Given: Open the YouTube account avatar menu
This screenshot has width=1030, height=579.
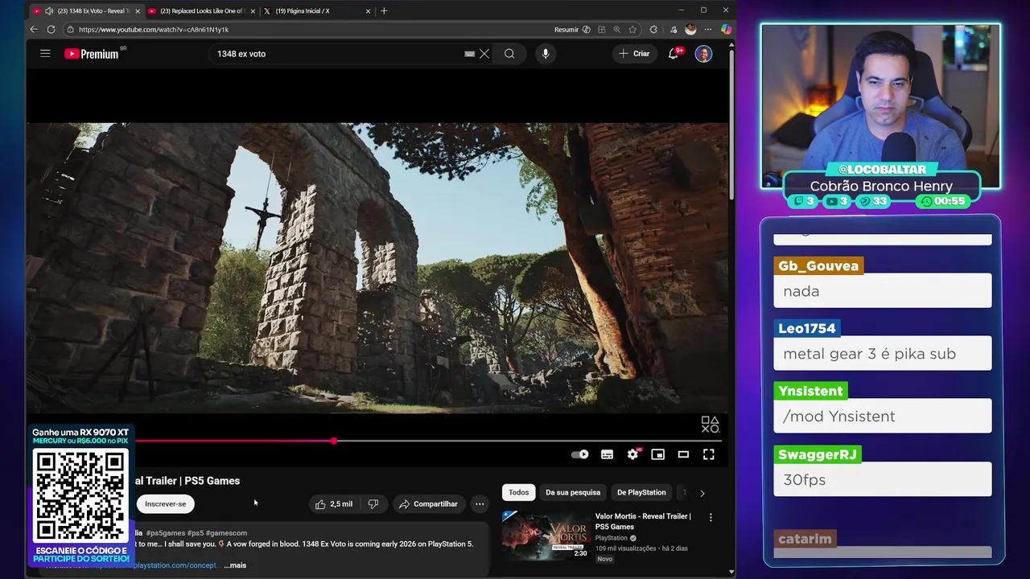Looking at the screenshot, I should pos(703,54).
